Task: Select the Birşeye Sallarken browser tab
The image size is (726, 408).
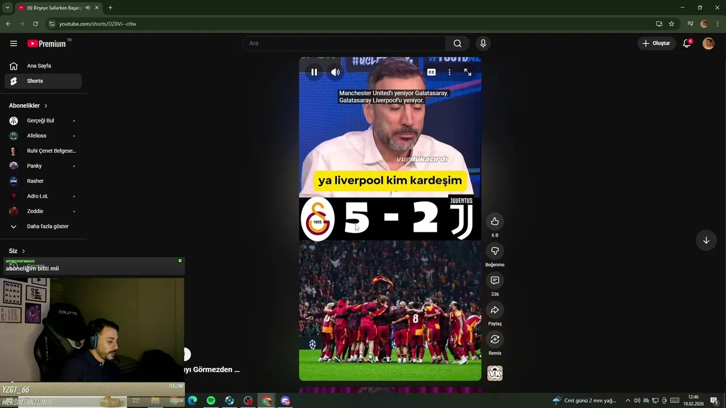Action: 58,7
